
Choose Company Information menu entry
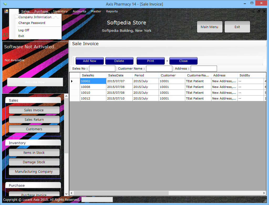coord(35,17)
